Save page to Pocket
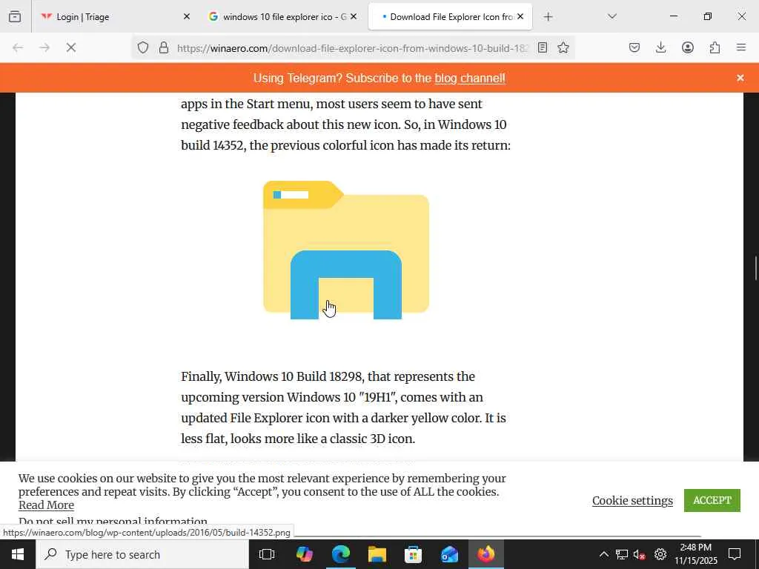759x569 pixels. click(634, 47)
